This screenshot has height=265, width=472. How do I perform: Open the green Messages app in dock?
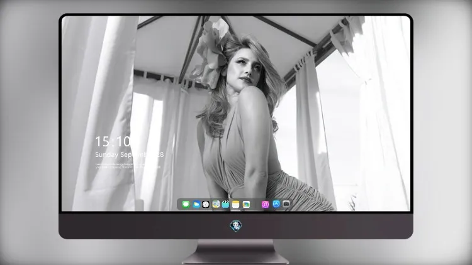tap(186, 204)
